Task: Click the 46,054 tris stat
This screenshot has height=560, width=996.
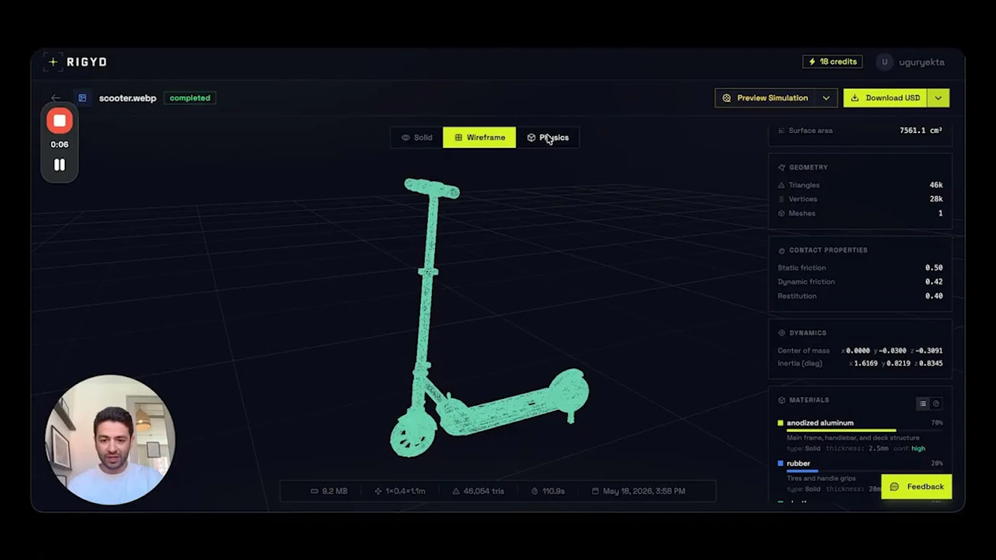Action: pos(478,491)
